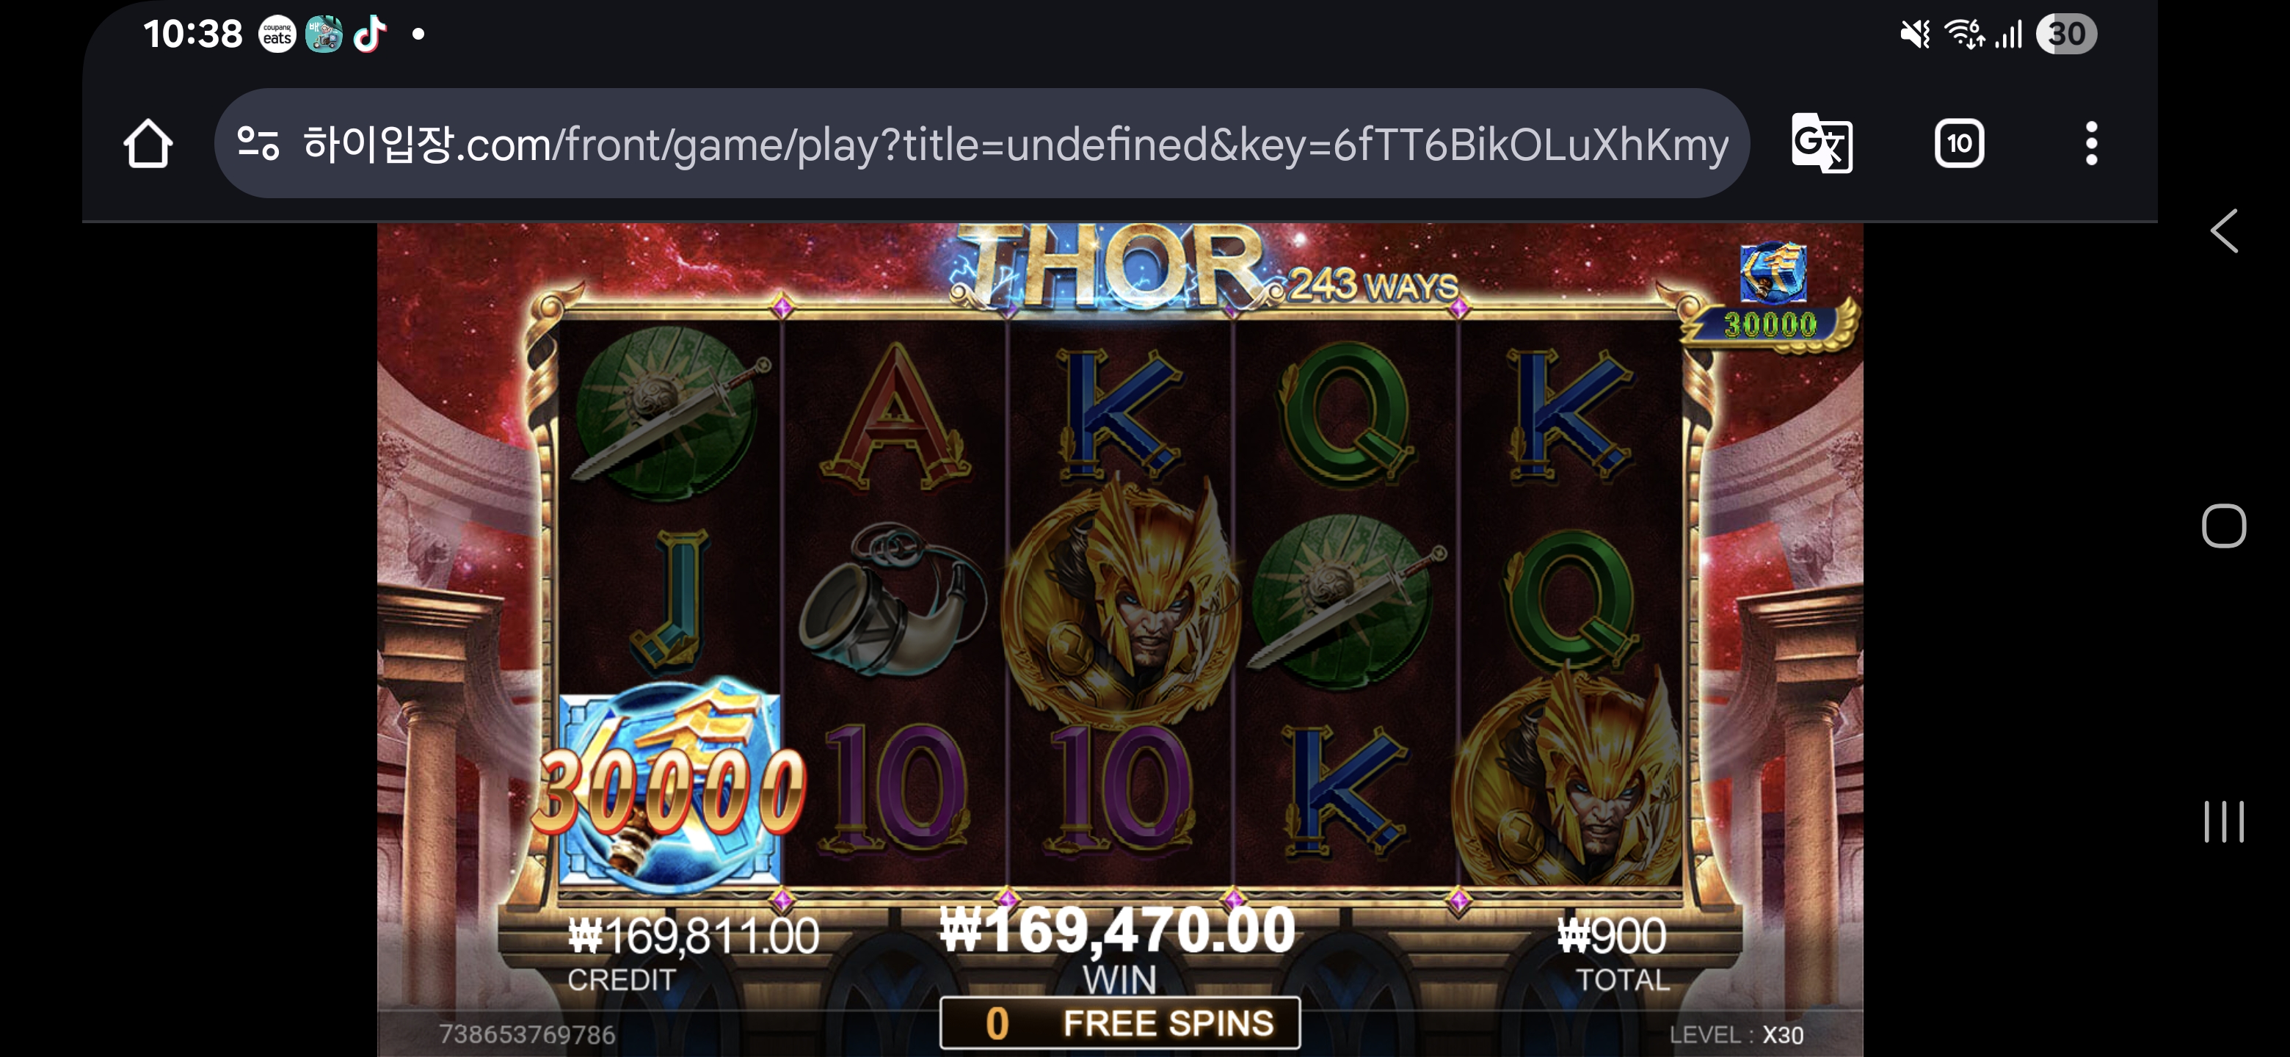The image size is (2290, 1057).
Task: Tap the ₩900 TOTAL bet display
Action: [x=1612, y=953]
